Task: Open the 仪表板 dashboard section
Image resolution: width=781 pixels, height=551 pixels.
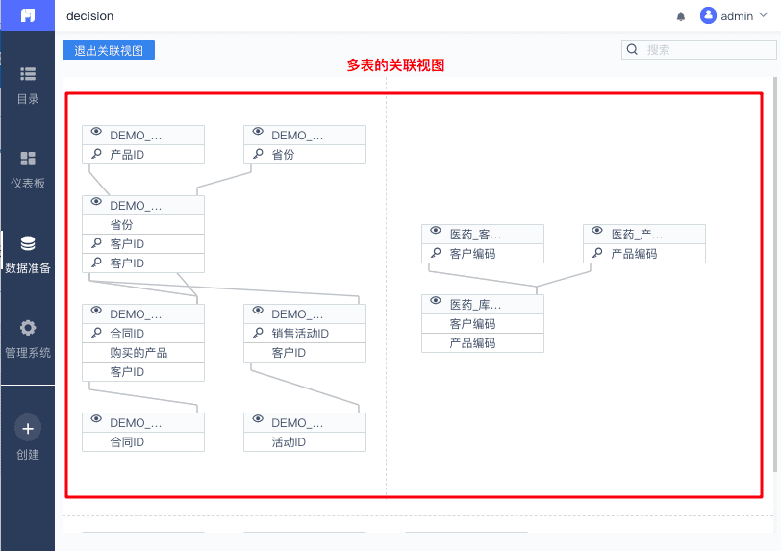Action: (27, 169)
